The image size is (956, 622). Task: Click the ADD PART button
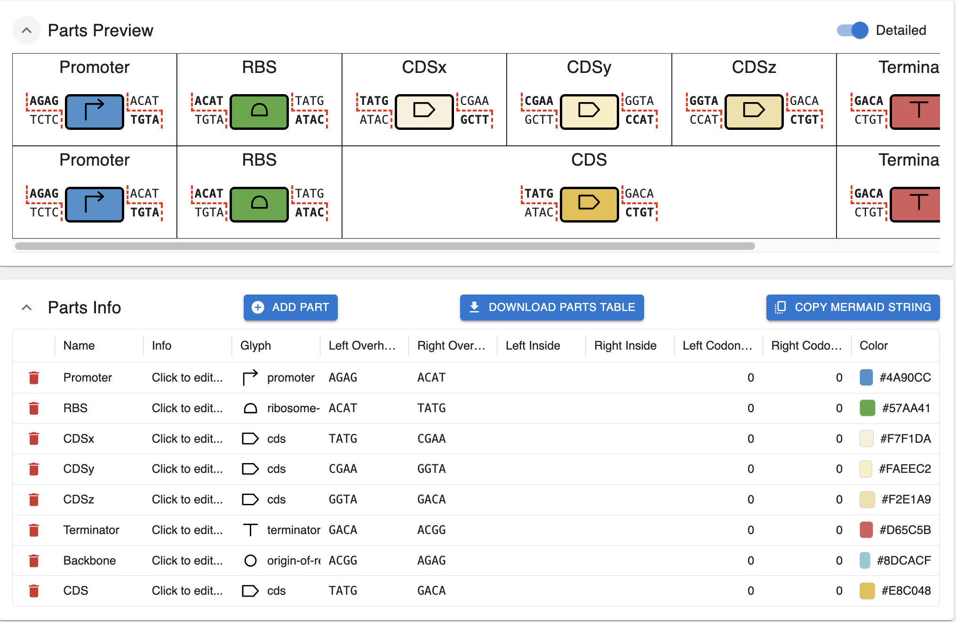290,307
